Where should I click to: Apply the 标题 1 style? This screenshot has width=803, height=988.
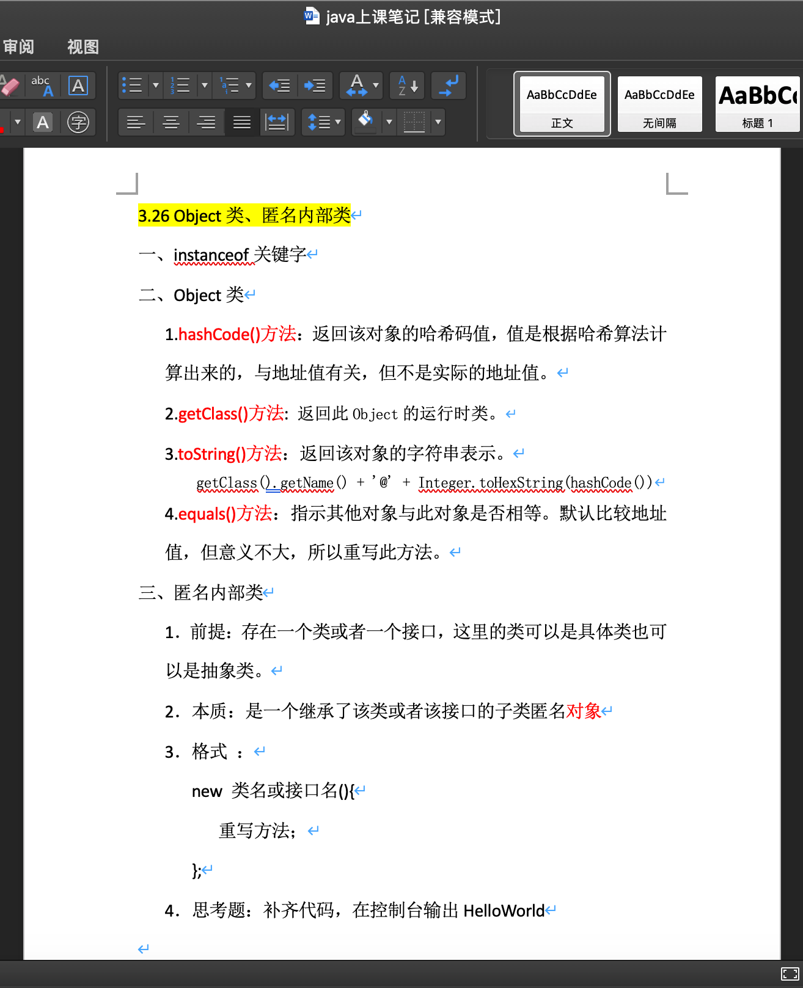[758, 104]
